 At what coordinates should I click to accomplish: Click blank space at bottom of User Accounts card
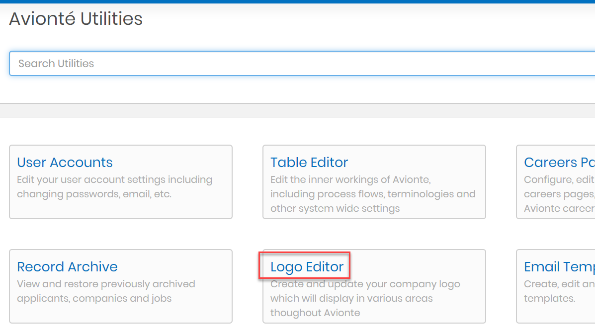coord(120,210)
